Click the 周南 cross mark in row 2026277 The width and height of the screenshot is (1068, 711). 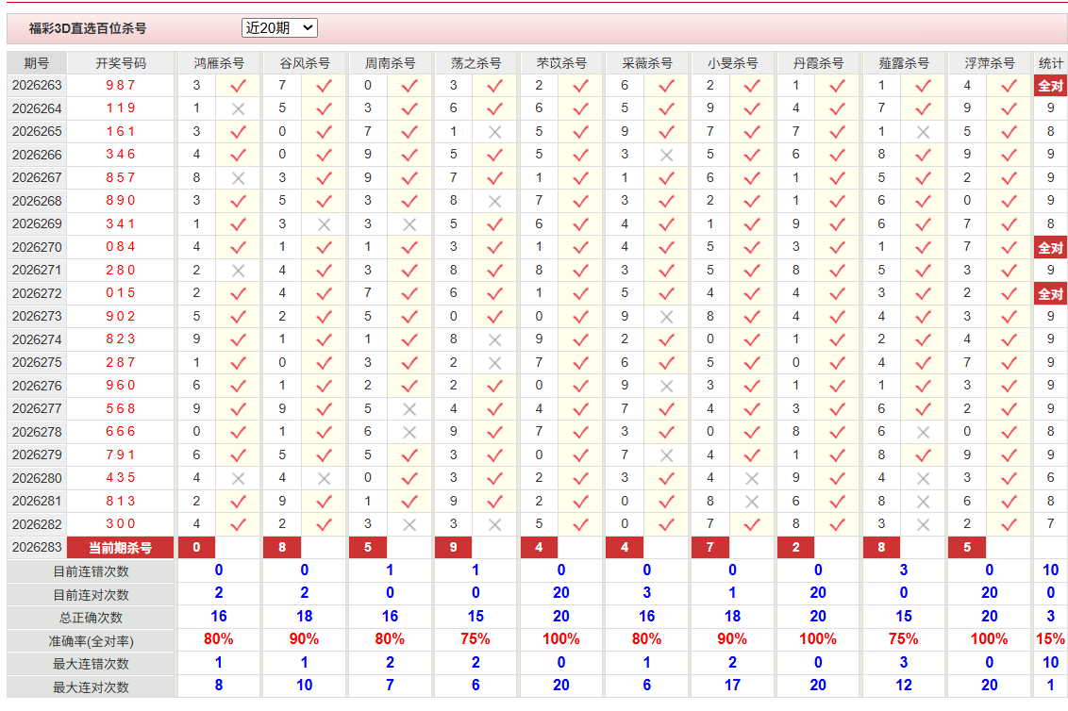[409, 409]
